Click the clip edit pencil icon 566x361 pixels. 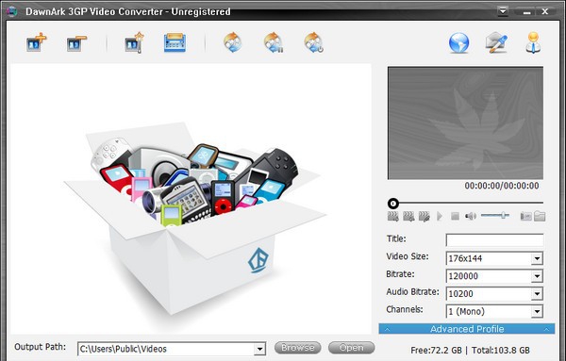[424, 217]
